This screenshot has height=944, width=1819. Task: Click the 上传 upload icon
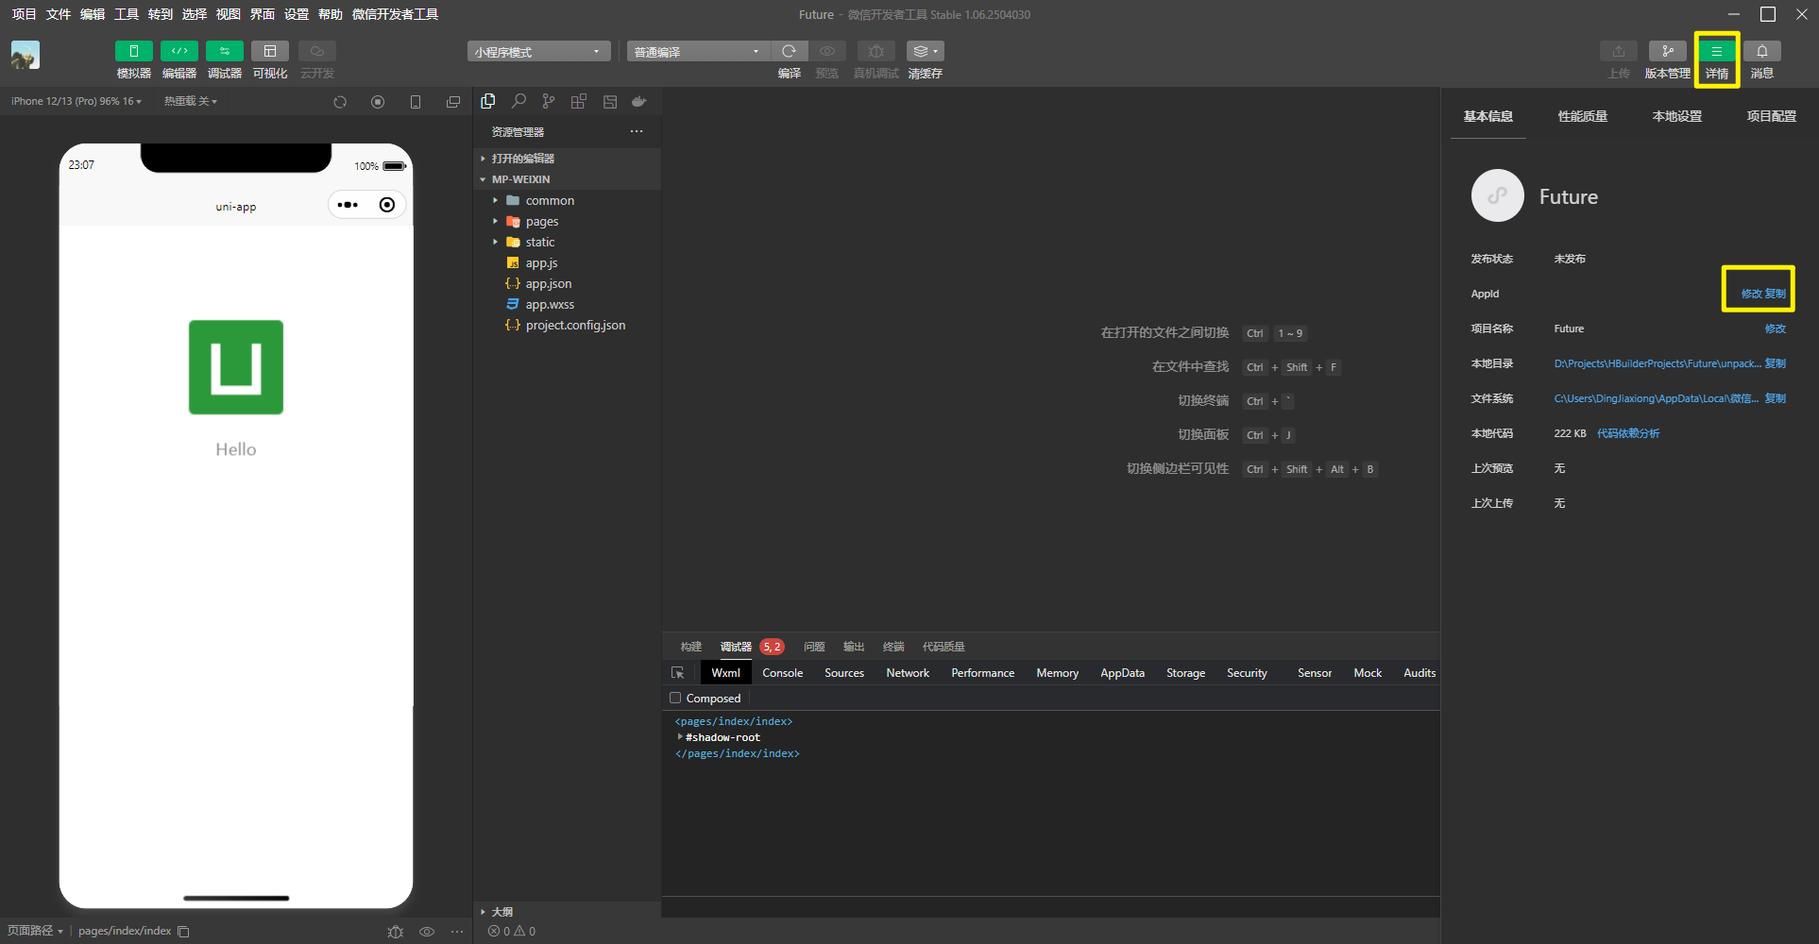[x=1618, y=51]
